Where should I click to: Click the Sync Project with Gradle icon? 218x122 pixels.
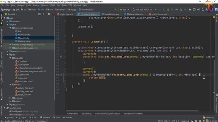tap(198, 9)
